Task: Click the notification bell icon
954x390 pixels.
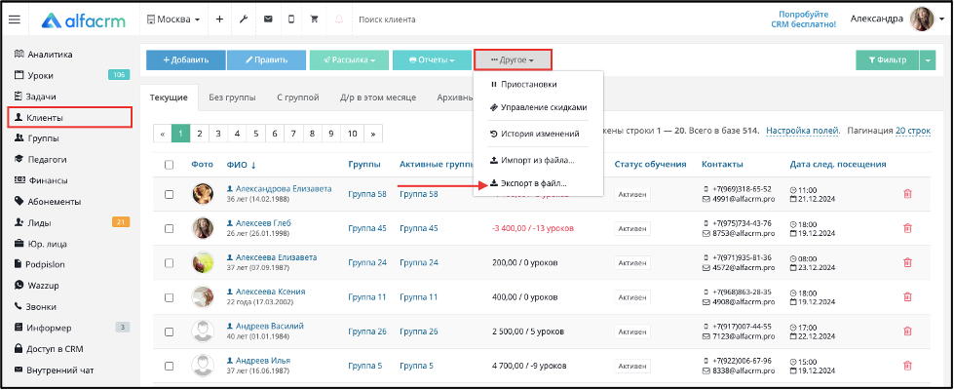Action: point(339,19)
